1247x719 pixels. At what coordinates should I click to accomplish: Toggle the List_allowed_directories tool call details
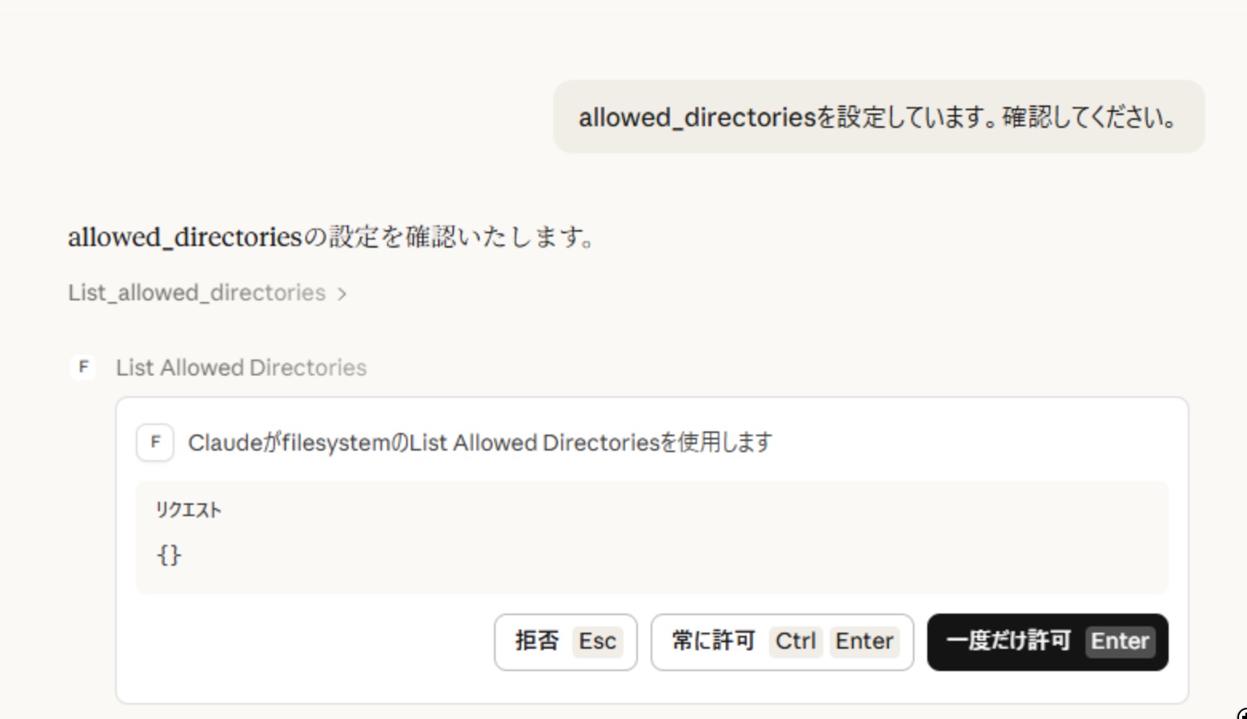point(197,293)
